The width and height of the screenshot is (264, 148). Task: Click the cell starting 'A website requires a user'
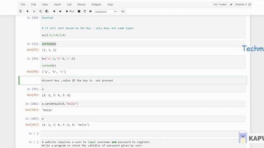[x=143, y=143]
